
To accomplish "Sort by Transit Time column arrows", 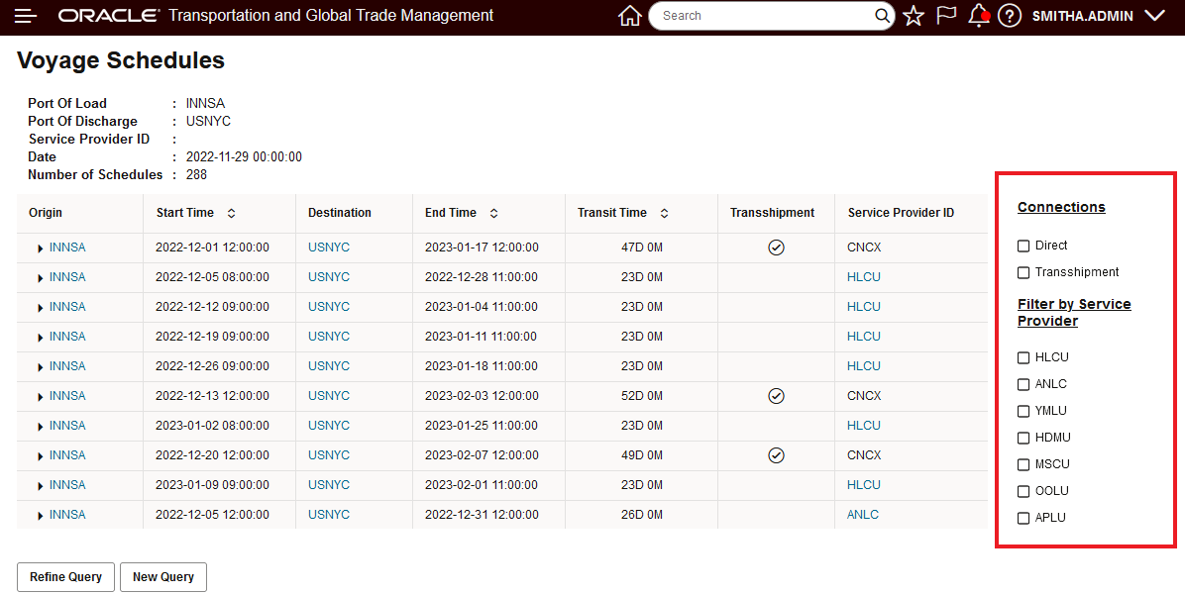I will tap(664, 213).
